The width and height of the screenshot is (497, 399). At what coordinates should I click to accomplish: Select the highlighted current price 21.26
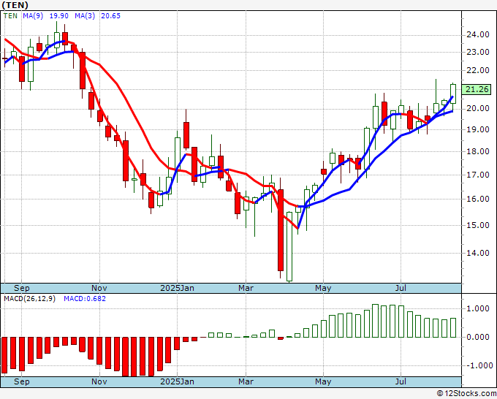coord(477,89)
